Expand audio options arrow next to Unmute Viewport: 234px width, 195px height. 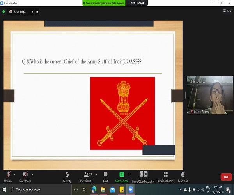(14, 174)
